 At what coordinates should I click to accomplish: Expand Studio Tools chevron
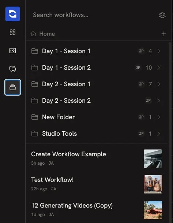click(x=159, y=134)
